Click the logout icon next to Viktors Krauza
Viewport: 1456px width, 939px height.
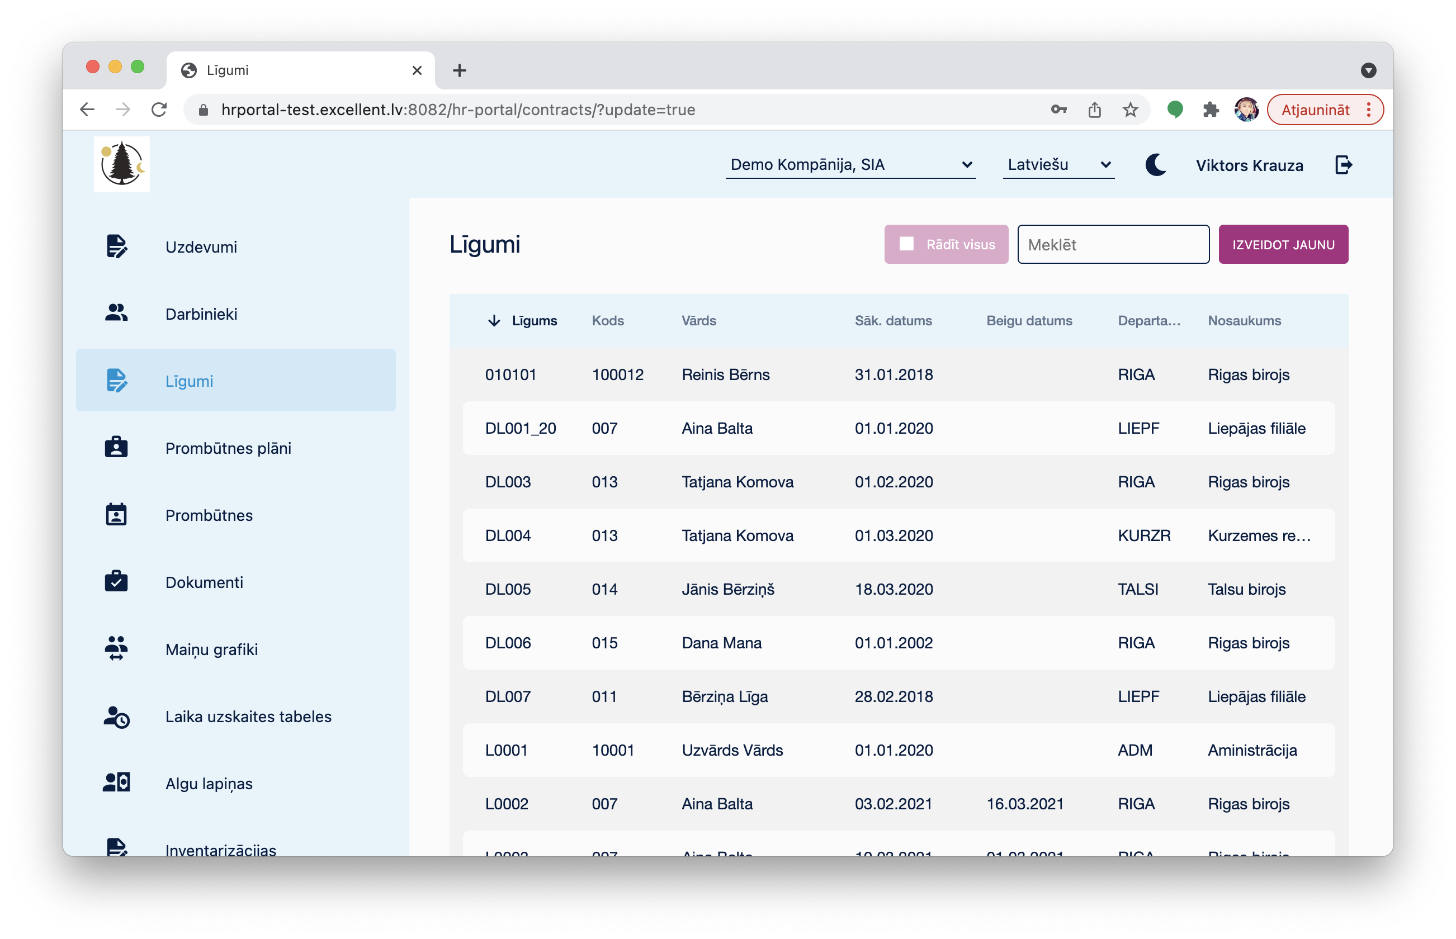click(1344, 165)
